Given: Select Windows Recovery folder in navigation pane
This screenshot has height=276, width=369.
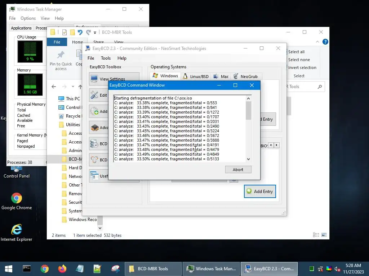Looking at the screenshot, I should click(80, 220).
